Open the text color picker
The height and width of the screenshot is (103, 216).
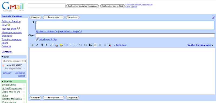click(56, 45)
